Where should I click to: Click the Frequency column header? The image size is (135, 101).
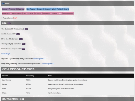pyautogui.click(x=30, y=76)
